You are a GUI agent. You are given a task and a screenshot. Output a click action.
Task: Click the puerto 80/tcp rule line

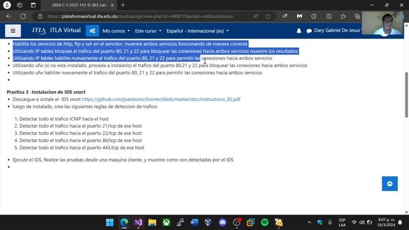[81, 141]
